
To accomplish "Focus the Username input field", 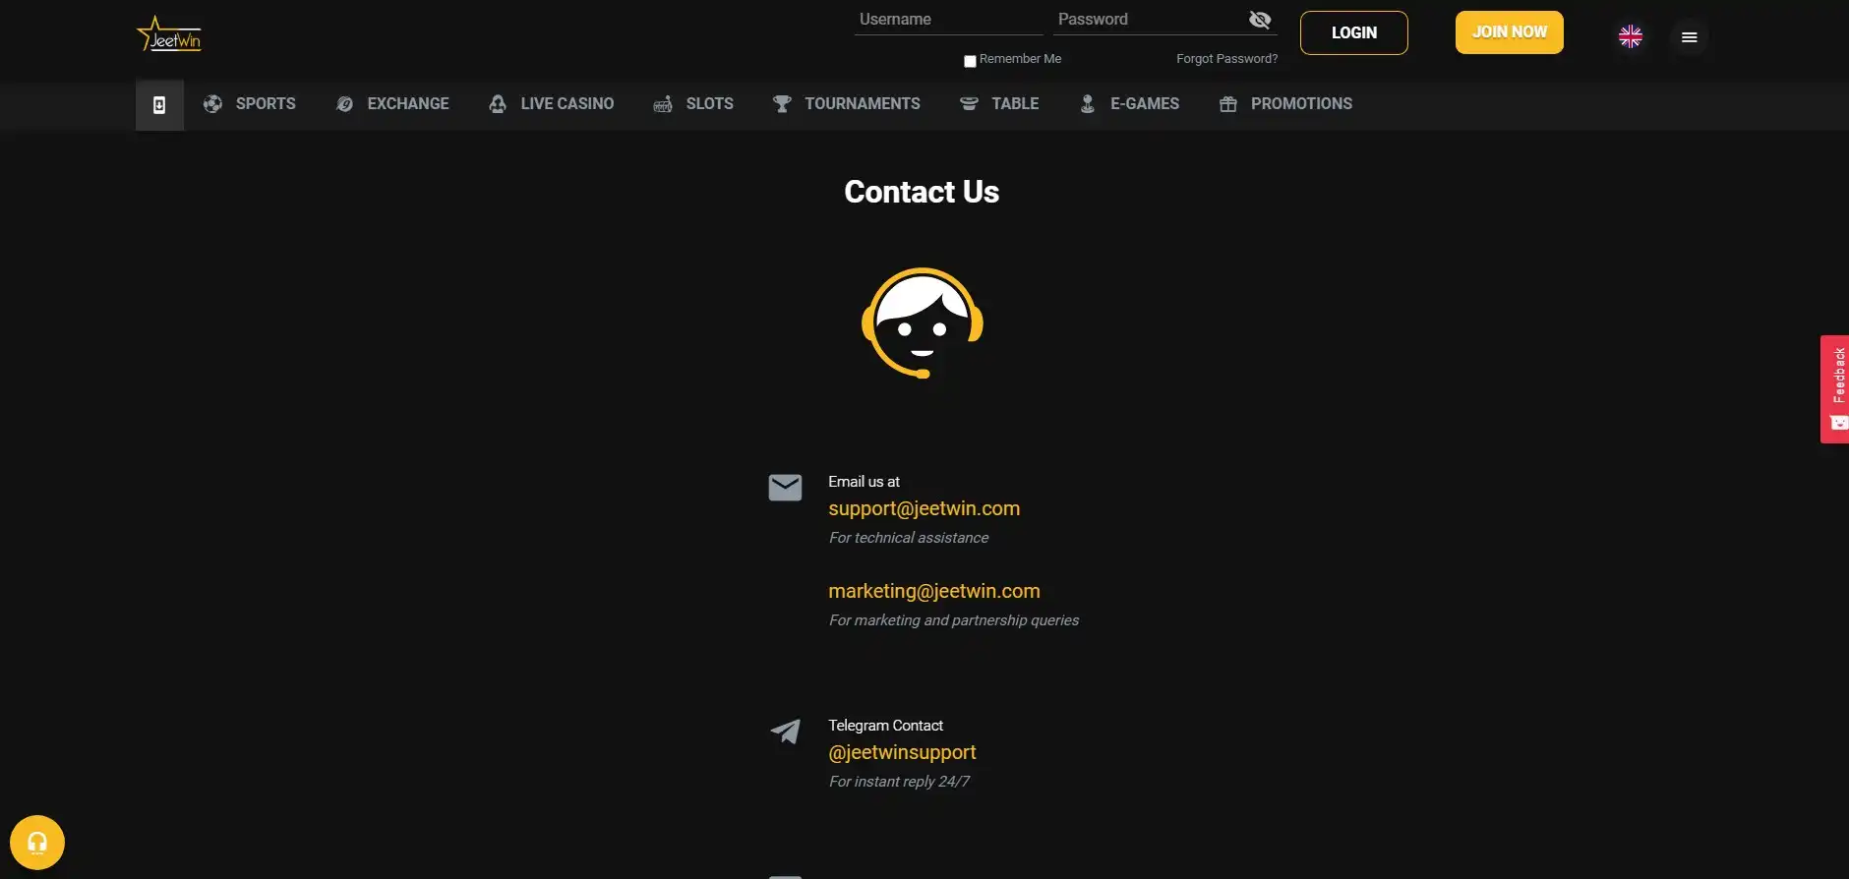I will pos(947,20).
